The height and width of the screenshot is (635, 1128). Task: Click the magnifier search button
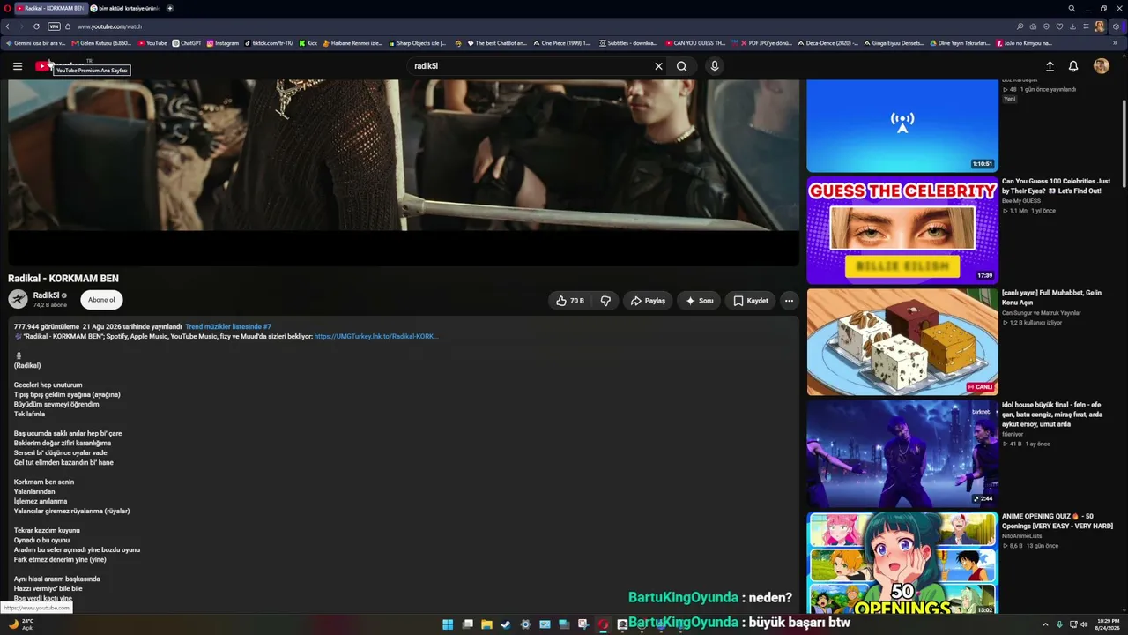click(x=682, y=66)
